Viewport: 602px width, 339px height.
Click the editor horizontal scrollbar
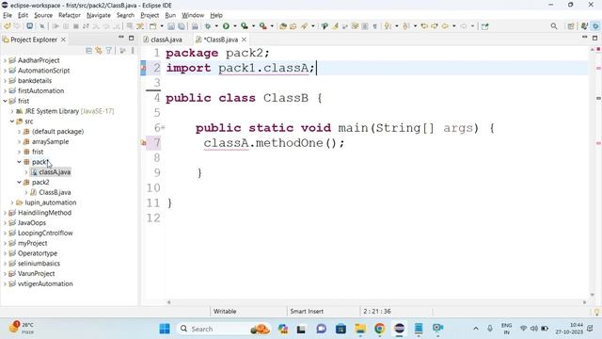[376, 302]
